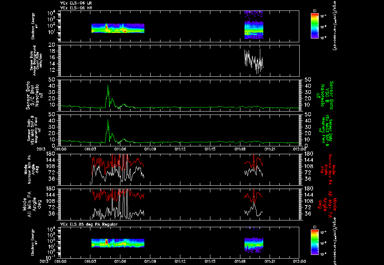Click the peak in the VEx MAG SAF-B panel
384x265 pixels.
[x=108, y=120]
